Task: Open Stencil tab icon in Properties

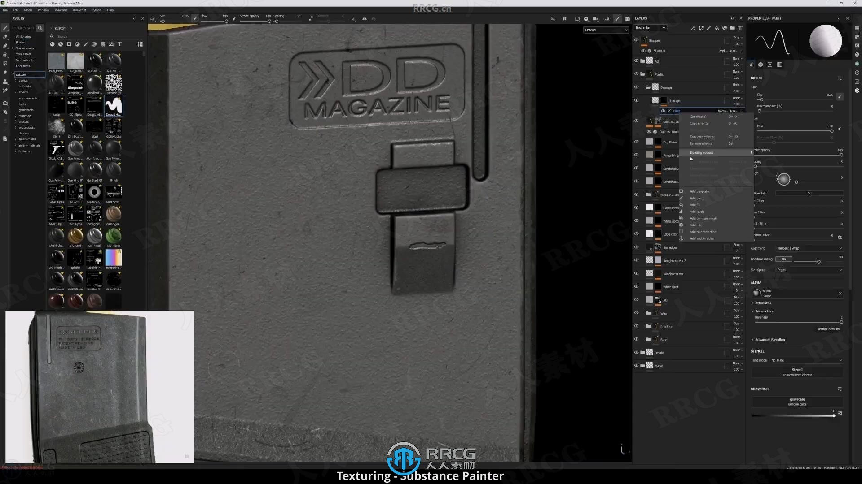Action: (x=770, y=65)
